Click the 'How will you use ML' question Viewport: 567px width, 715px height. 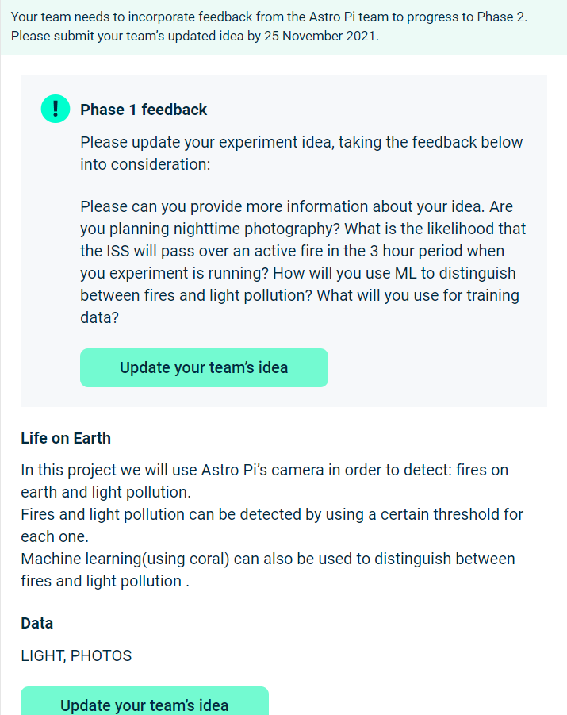click(394, 273)
